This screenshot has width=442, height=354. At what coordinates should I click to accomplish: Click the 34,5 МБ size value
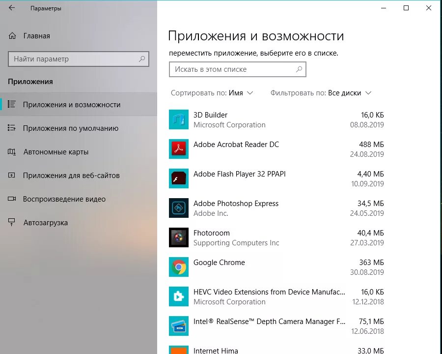(371, 203)
